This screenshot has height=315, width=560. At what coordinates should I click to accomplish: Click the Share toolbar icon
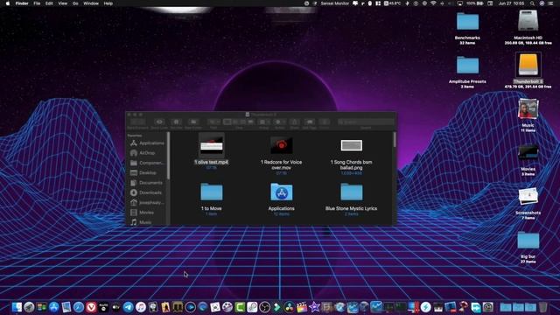(294, 122)
